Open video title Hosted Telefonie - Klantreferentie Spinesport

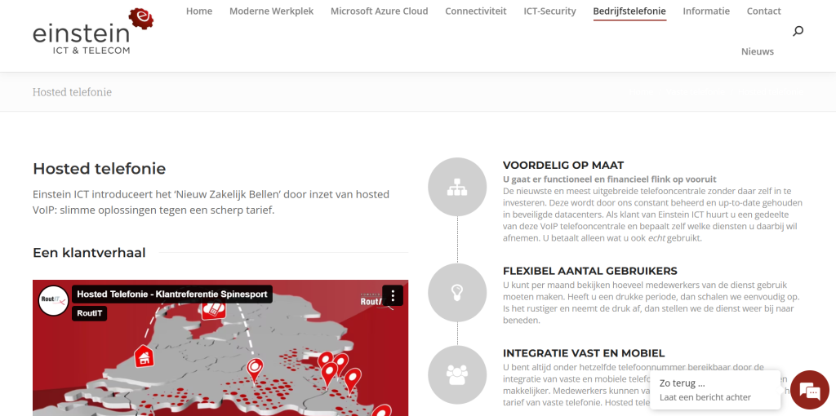click(x=172, y=294)
